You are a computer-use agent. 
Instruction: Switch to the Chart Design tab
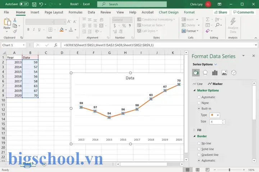pos(169,12)
